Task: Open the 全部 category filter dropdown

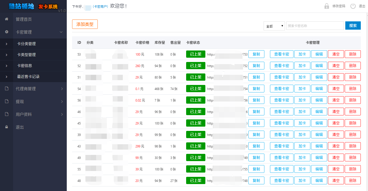Action: pos(274,26)
